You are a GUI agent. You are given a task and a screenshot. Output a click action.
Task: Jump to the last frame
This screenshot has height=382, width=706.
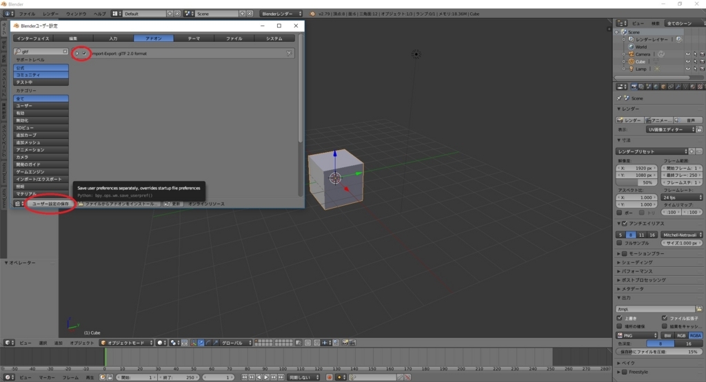point(281,377)
